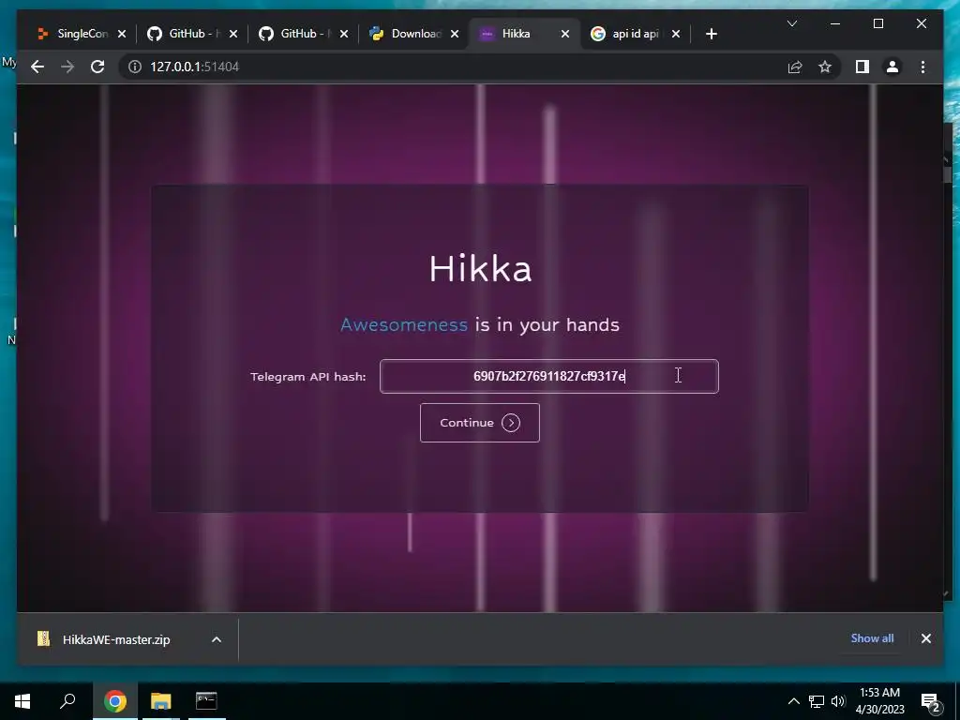
Task: Show hidden system tray icons
Action: [x=793, y=701]
